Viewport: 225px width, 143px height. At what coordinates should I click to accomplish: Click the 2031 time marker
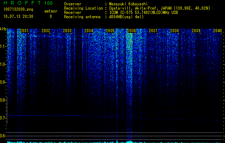24,31
